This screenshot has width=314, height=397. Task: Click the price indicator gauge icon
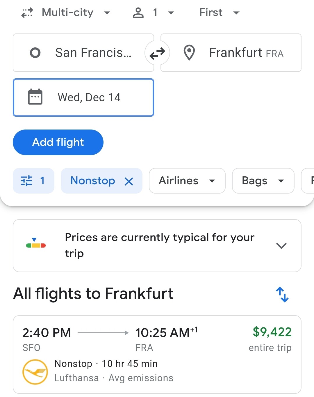pyautogui.click(x=36, y=243)
